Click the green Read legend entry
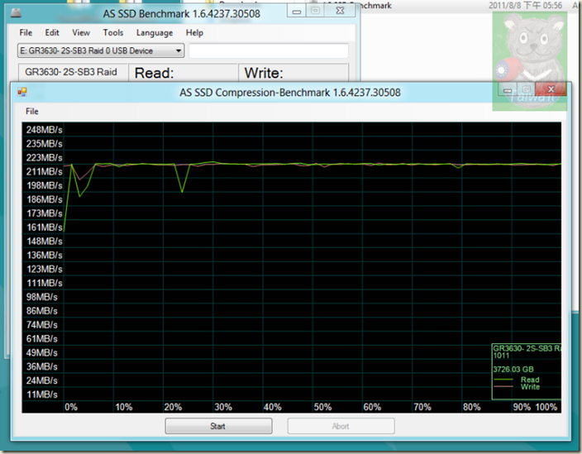The width and height of the screenshot is (582, 454). pyautogui.click(x=517, y=380)
